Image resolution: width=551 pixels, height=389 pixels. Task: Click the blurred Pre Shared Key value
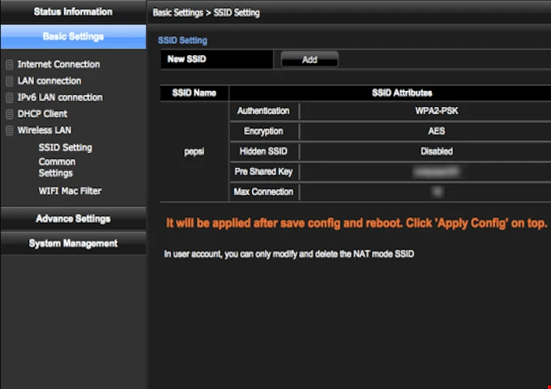coord(436,172)
